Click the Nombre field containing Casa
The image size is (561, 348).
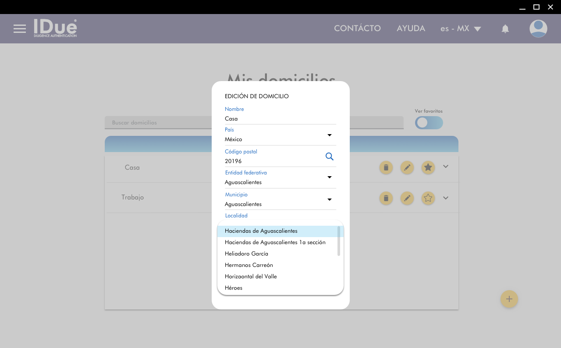pos(280,119)
